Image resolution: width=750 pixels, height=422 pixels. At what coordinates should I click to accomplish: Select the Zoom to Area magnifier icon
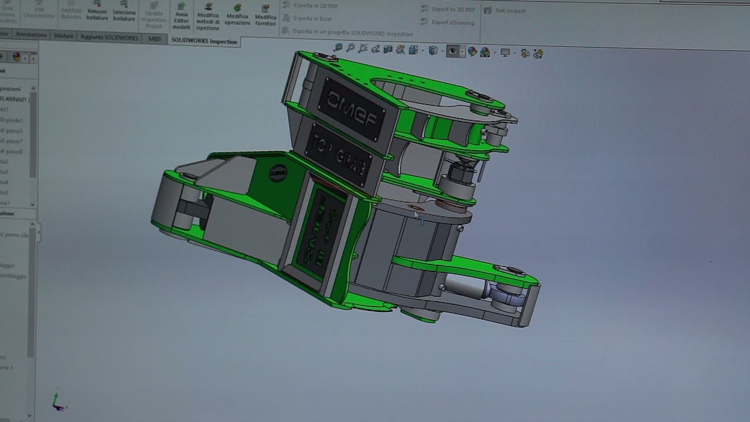tap(350, 49)
